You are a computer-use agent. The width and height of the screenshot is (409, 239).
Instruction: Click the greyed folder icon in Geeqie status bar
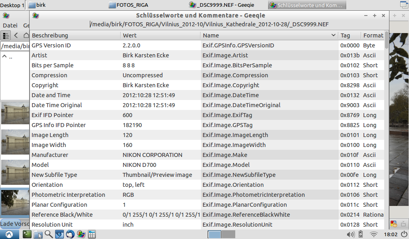click(x=403, y=223)
